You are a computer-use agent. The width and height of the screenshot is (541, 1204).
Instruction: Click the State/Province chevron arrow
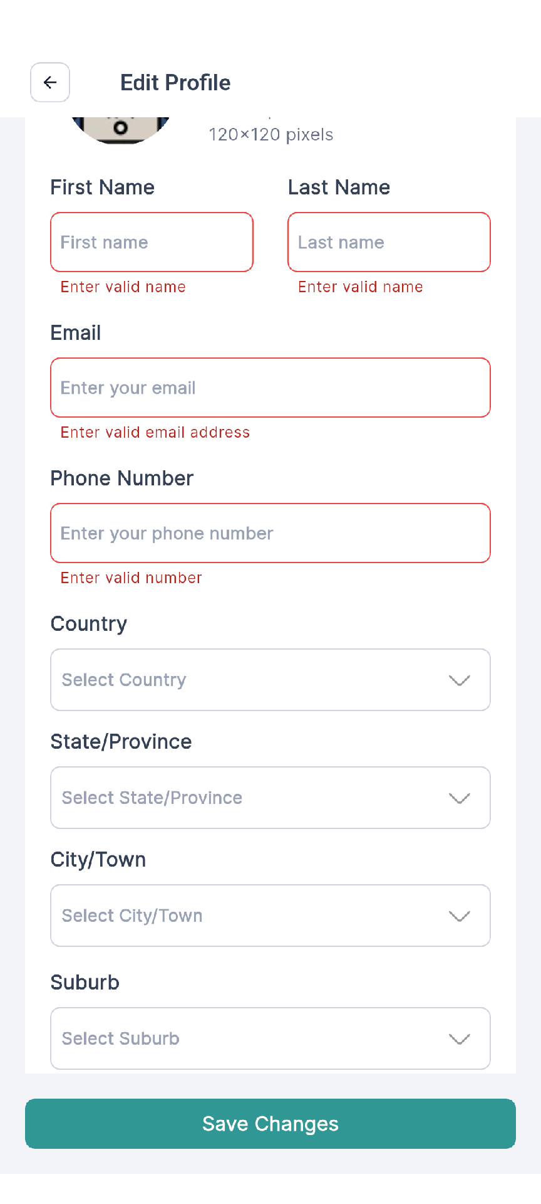[460, 798]
